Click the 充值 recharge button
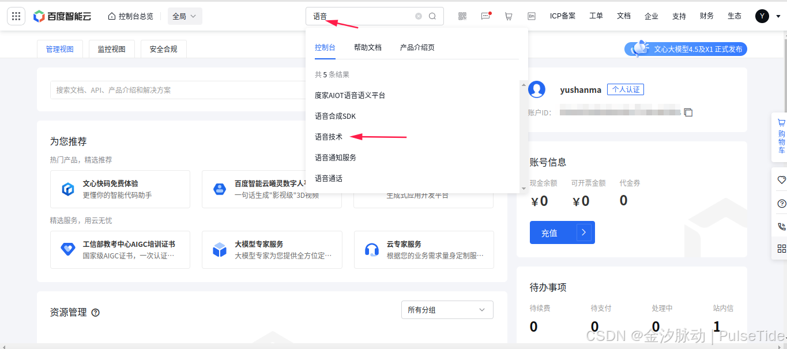Viewport: 787px width, 349px height. [562, 232]
